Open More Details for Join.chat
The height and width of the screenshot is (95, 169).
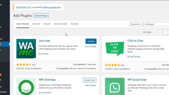tap(91, 46)
